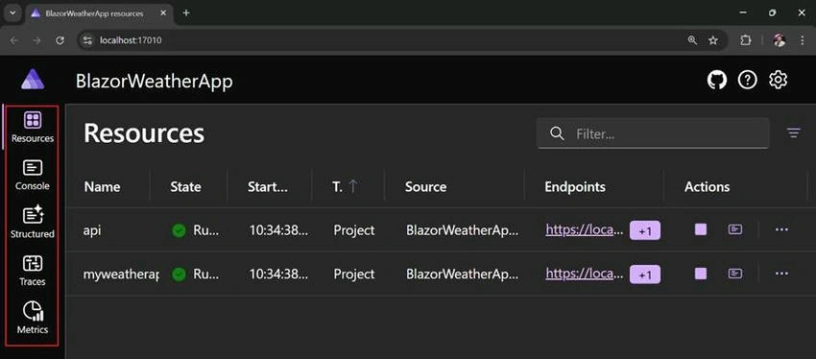The width and height of the screenshot is (816, 359).
Task: Open the browser profile avatar
Action: pyautogui.click(x=780, y=40)
